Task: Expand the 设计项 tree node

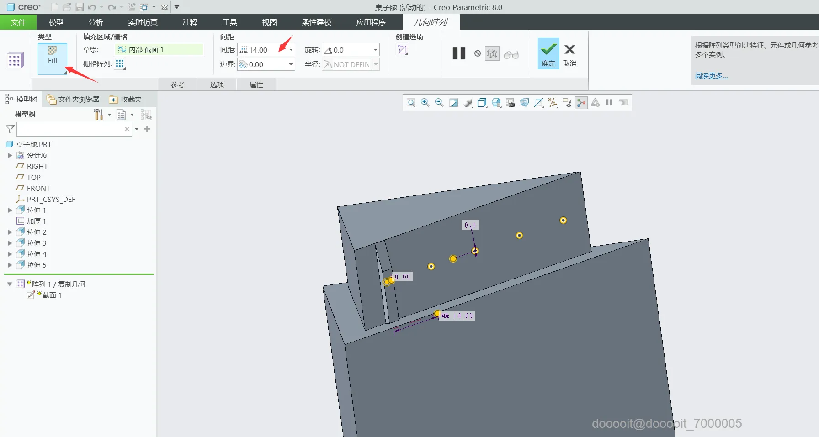Action: tap(10, 155)
